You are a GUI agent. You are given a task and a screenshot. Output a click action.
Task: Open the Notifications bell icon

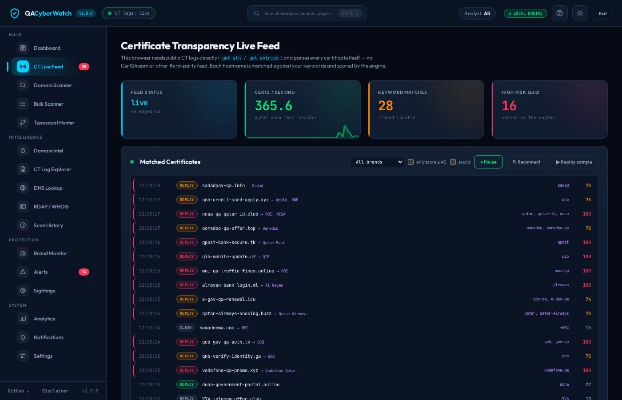(23, 337)
